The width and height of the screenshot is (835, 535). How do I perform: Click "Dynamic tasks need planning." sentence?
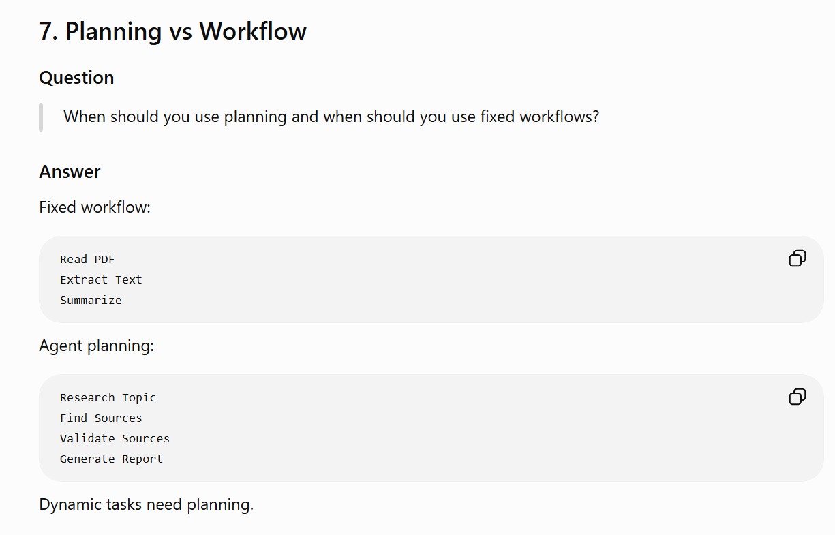click(146, 504)
